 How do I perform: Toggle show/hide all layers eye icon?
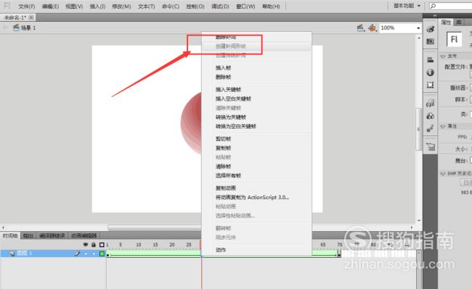point(86,245)
